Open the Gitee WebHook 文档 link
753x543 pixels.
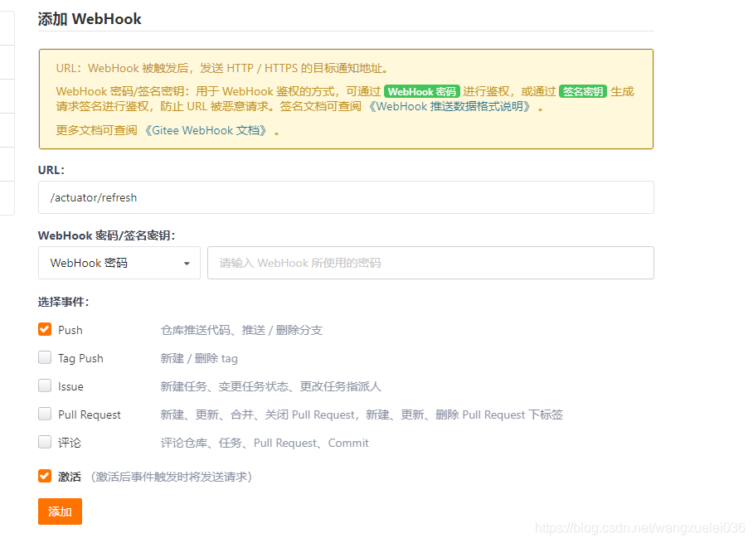click(206, 130)
